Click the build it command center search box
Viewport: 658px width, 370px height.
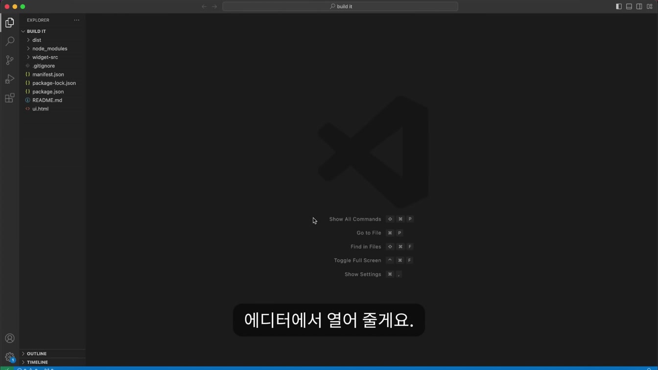[340, 6]
